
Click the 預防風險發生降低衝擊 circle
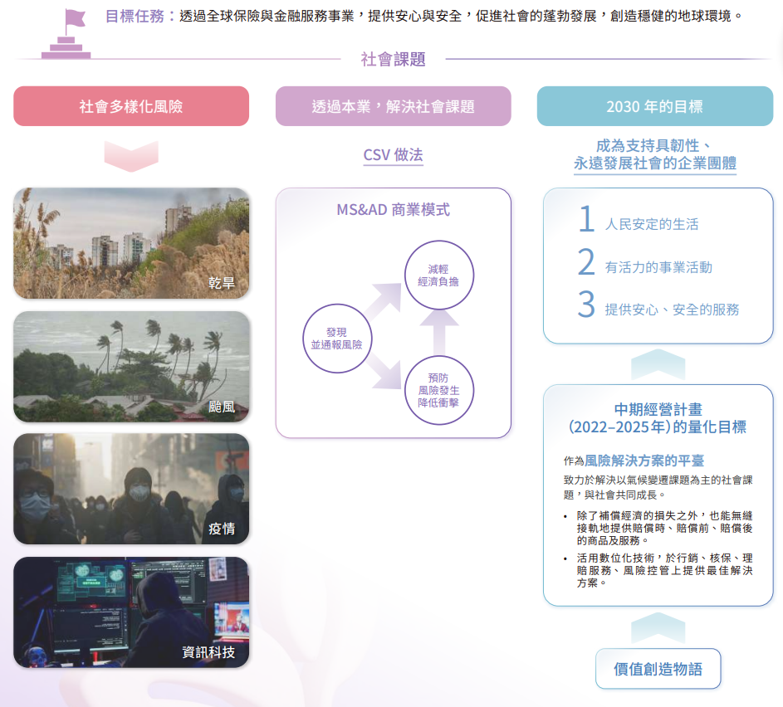[x=438, y=390]
